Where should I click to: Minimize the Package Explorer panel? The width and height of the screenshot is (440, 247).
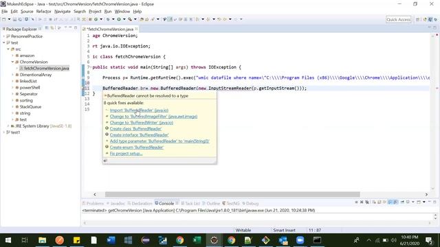[70, 27]
